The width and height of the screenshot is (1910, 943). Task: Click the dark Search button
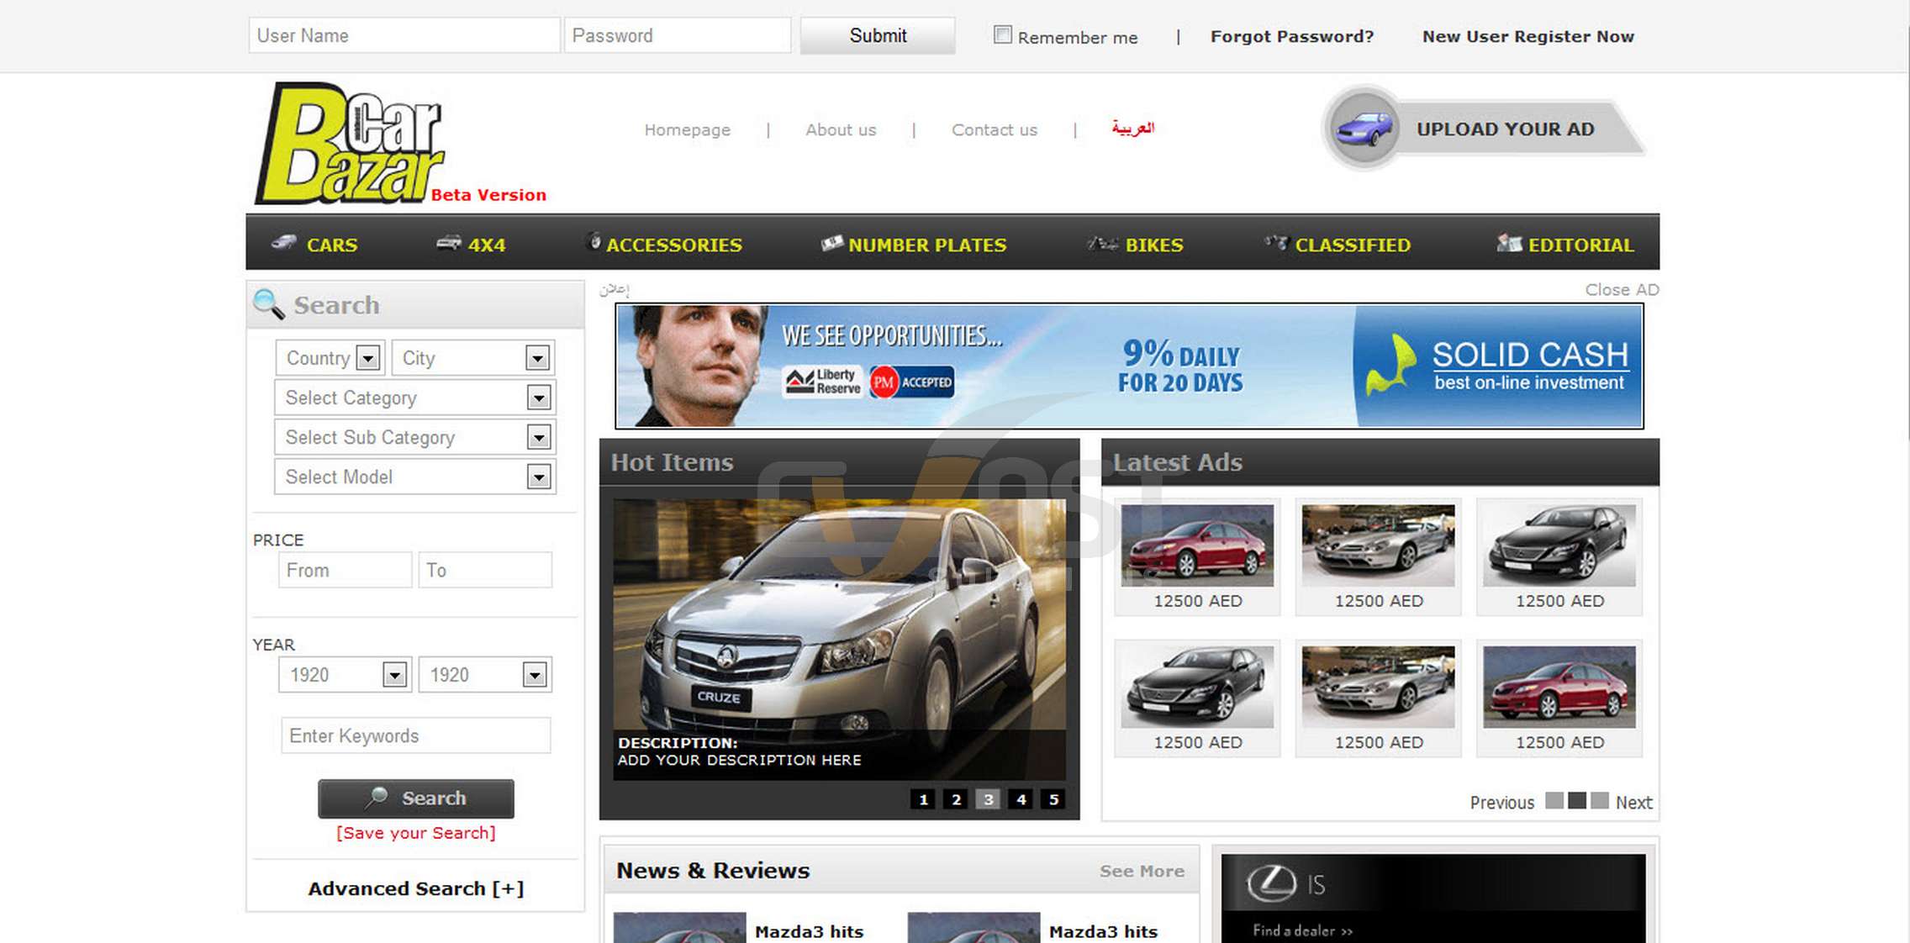pyautogui.click(x=416, y=798)
